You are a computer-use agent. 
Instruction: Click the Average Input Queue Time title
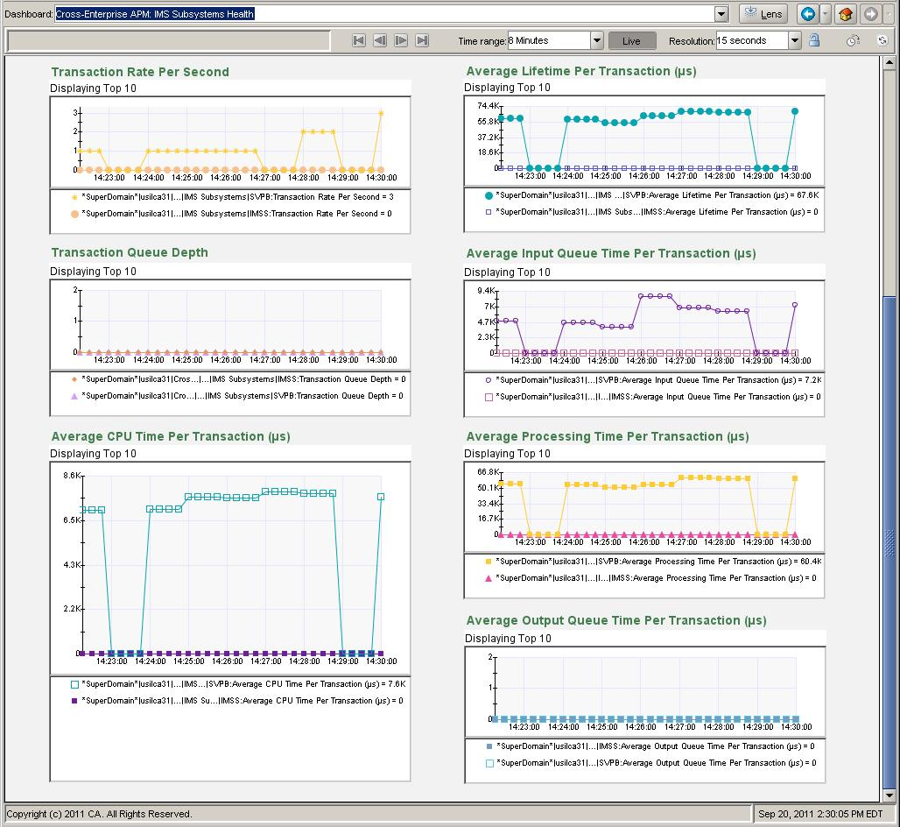[x=611, y=253]
